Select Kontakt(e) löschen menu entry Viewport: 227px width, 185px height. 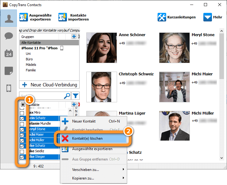93,138
